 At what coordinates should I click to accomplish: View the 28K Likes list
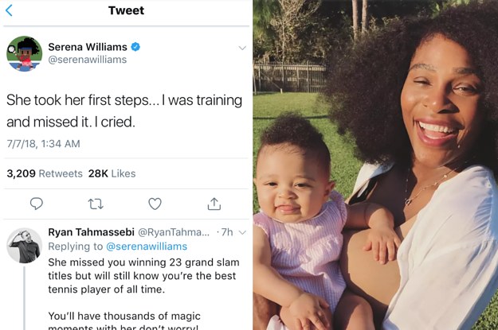[112, 173]
